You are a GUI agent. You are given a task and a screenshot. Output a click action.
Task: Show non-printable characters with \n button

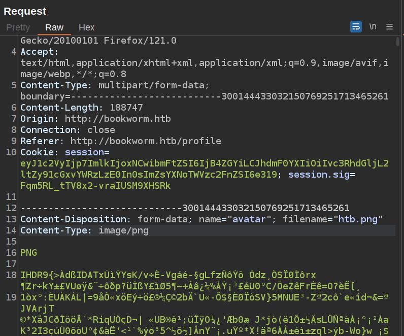point(373,27)
